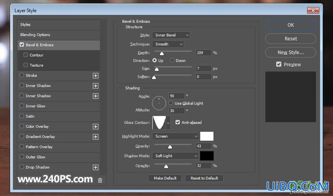Click plus icon beside first Inner Shadow
The image size is (333, 196).
tap(96, 86)
